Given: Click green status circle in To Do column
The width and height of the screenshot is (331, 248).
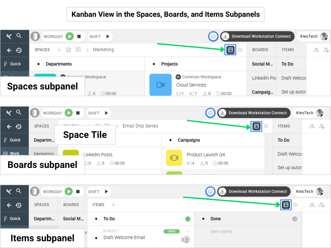Looking at the screenshot, I should tap(188, 219).
